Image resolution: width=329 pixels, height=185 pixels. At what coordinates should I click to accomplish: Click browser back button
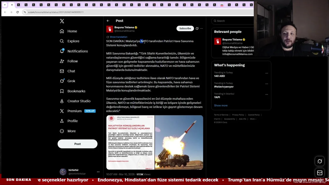[x=5, y=12]
